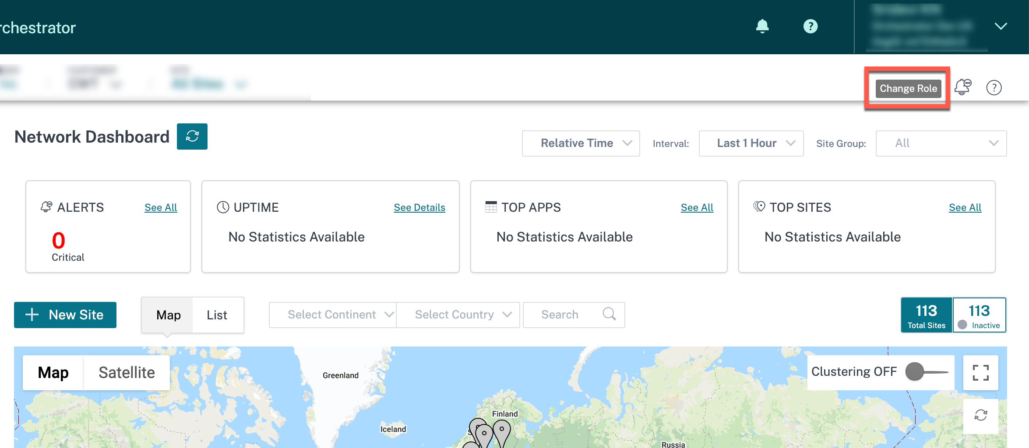The image size is (1029, 448).
Task: Open the Relative Time dropdown
Action: 581,143
